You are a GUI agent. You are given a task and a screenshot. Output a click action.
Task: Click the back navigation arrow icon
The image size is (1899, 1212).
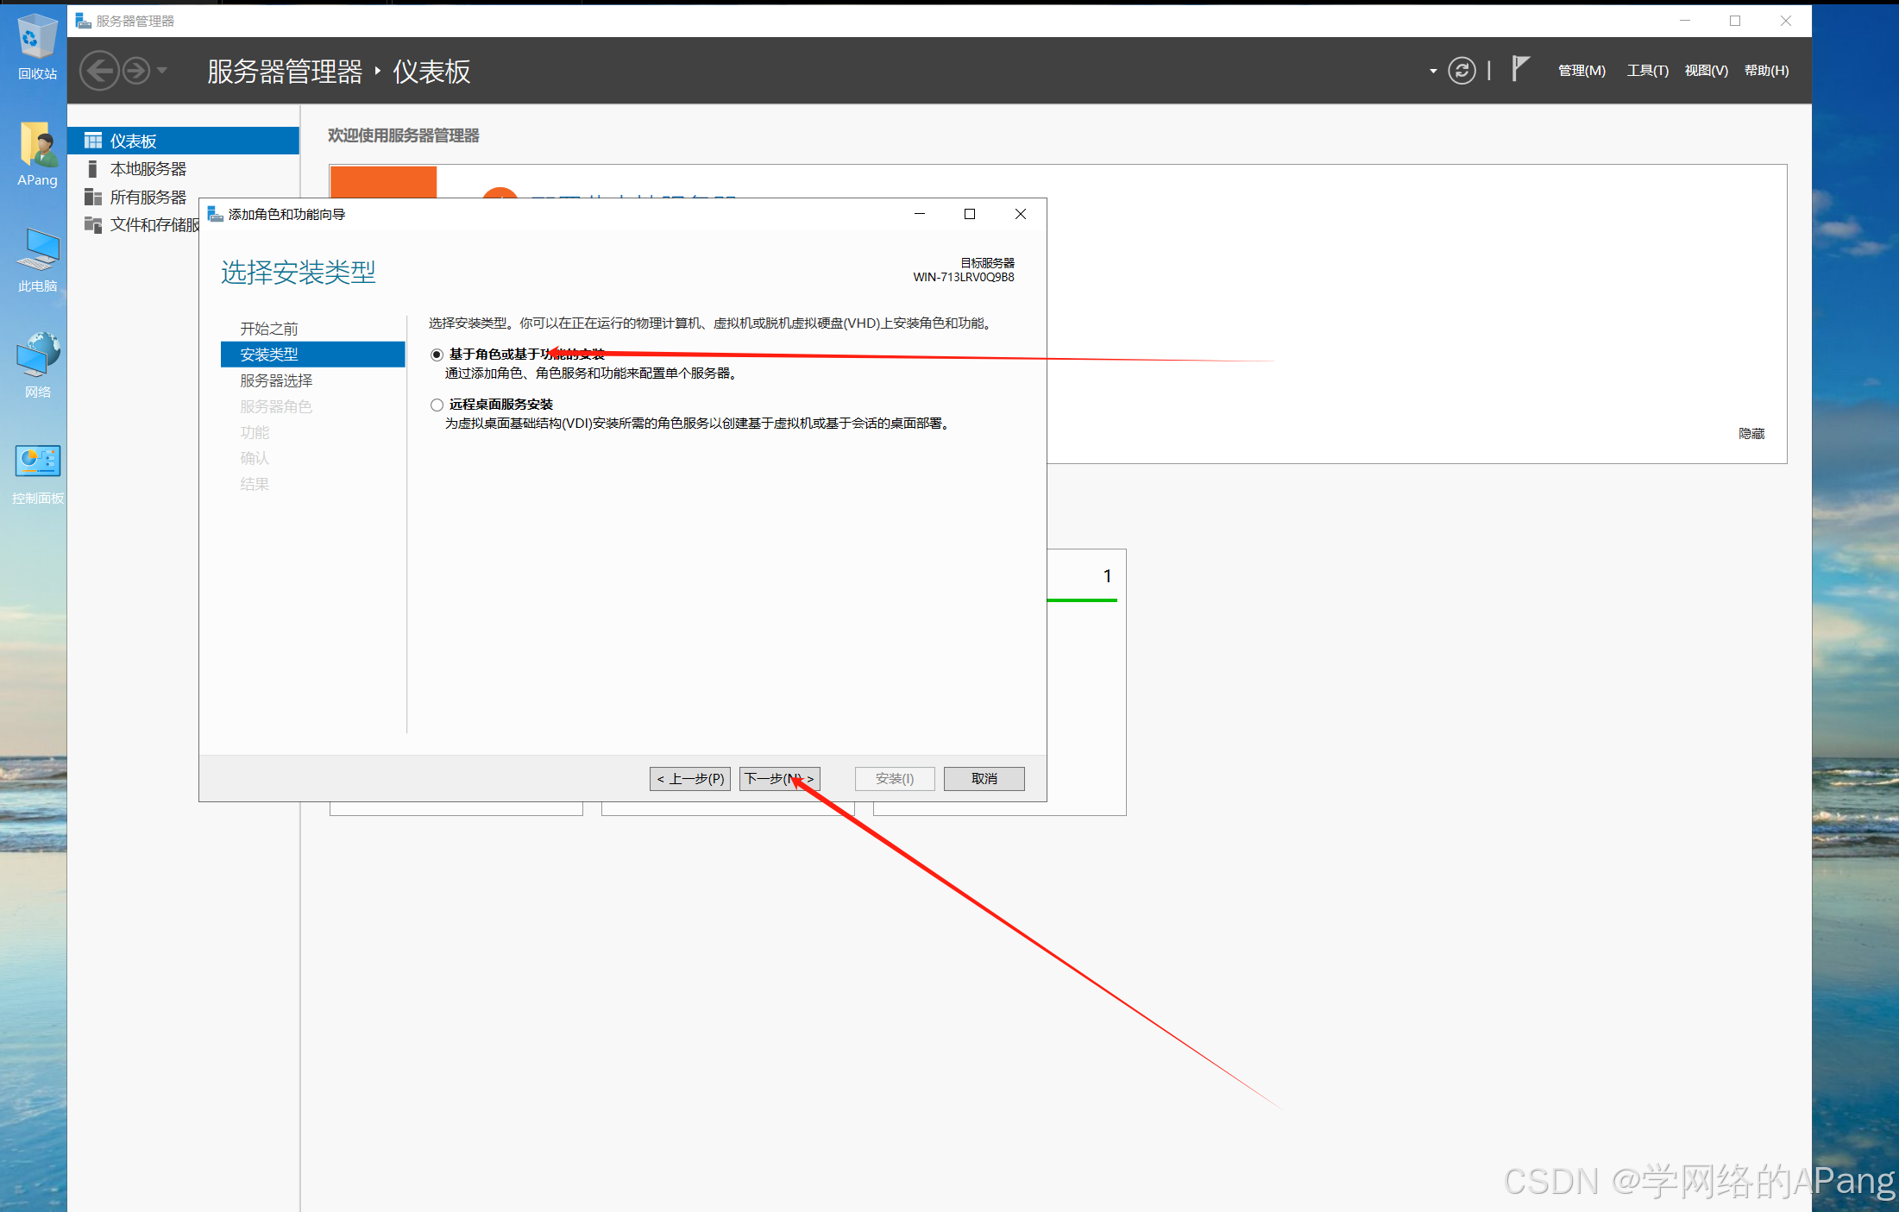tap(99, 71)
